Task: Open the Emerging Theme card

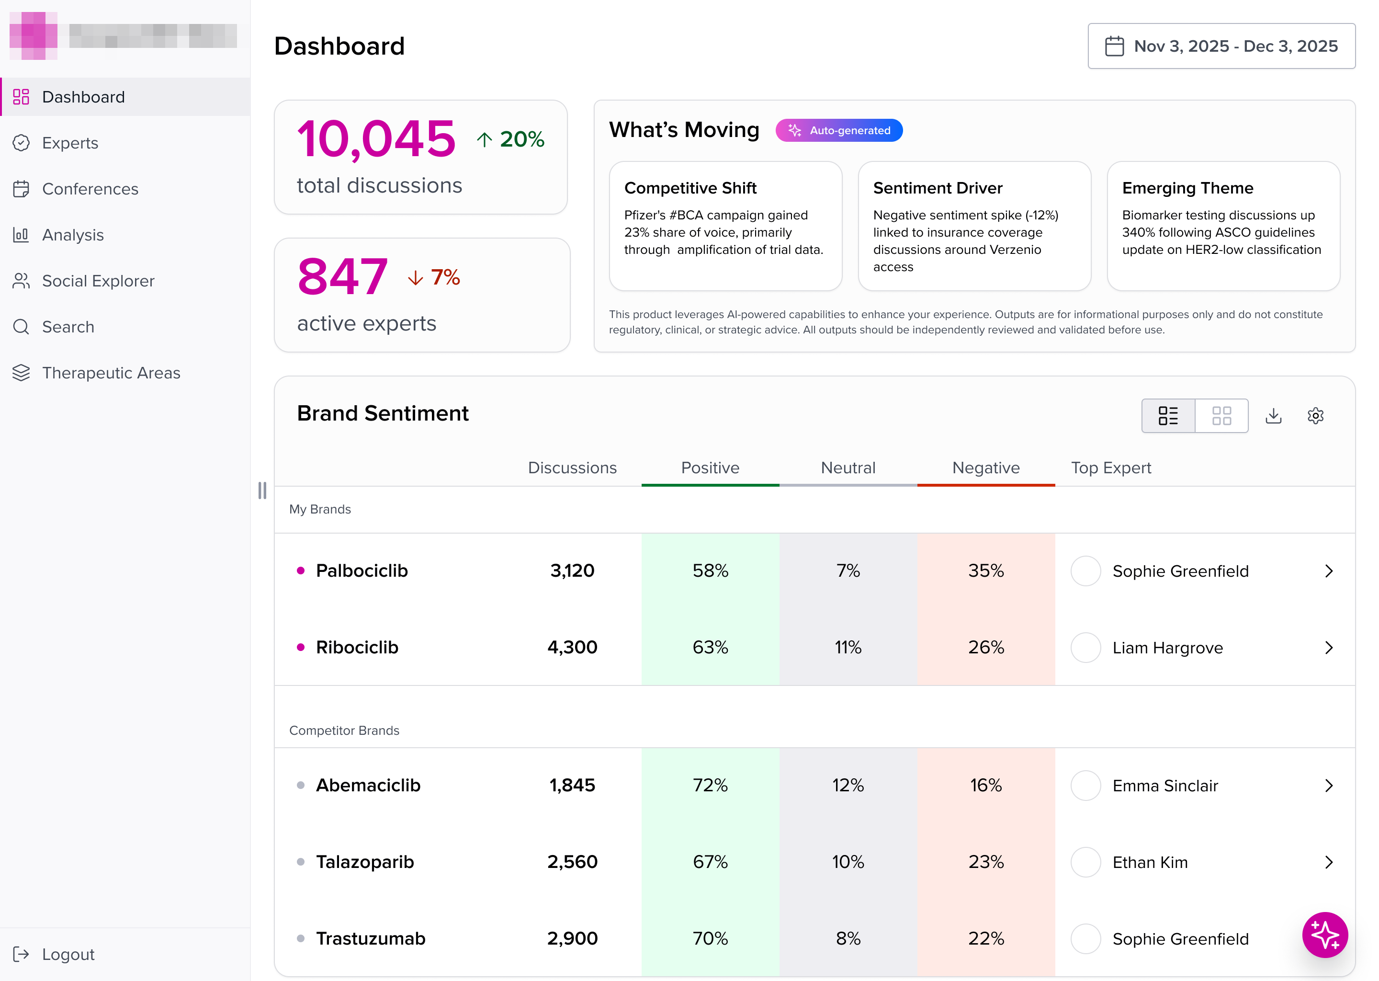Action: (x=1223, y=226)
